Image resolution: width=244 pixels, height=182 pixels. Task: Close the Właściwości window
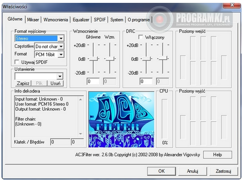click(x=232, y=5)
